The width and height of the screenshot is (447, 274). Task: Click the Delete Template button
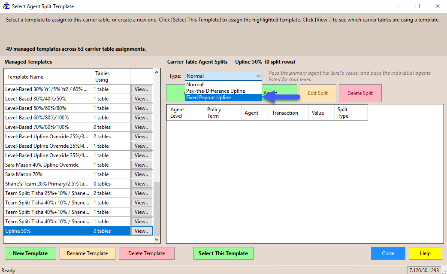click(x=147, y=253)
